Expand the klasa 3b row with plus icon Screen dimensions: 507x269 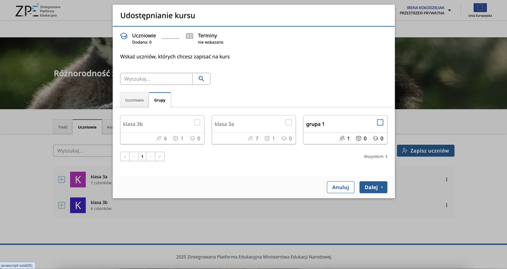[x=61, y=205]
